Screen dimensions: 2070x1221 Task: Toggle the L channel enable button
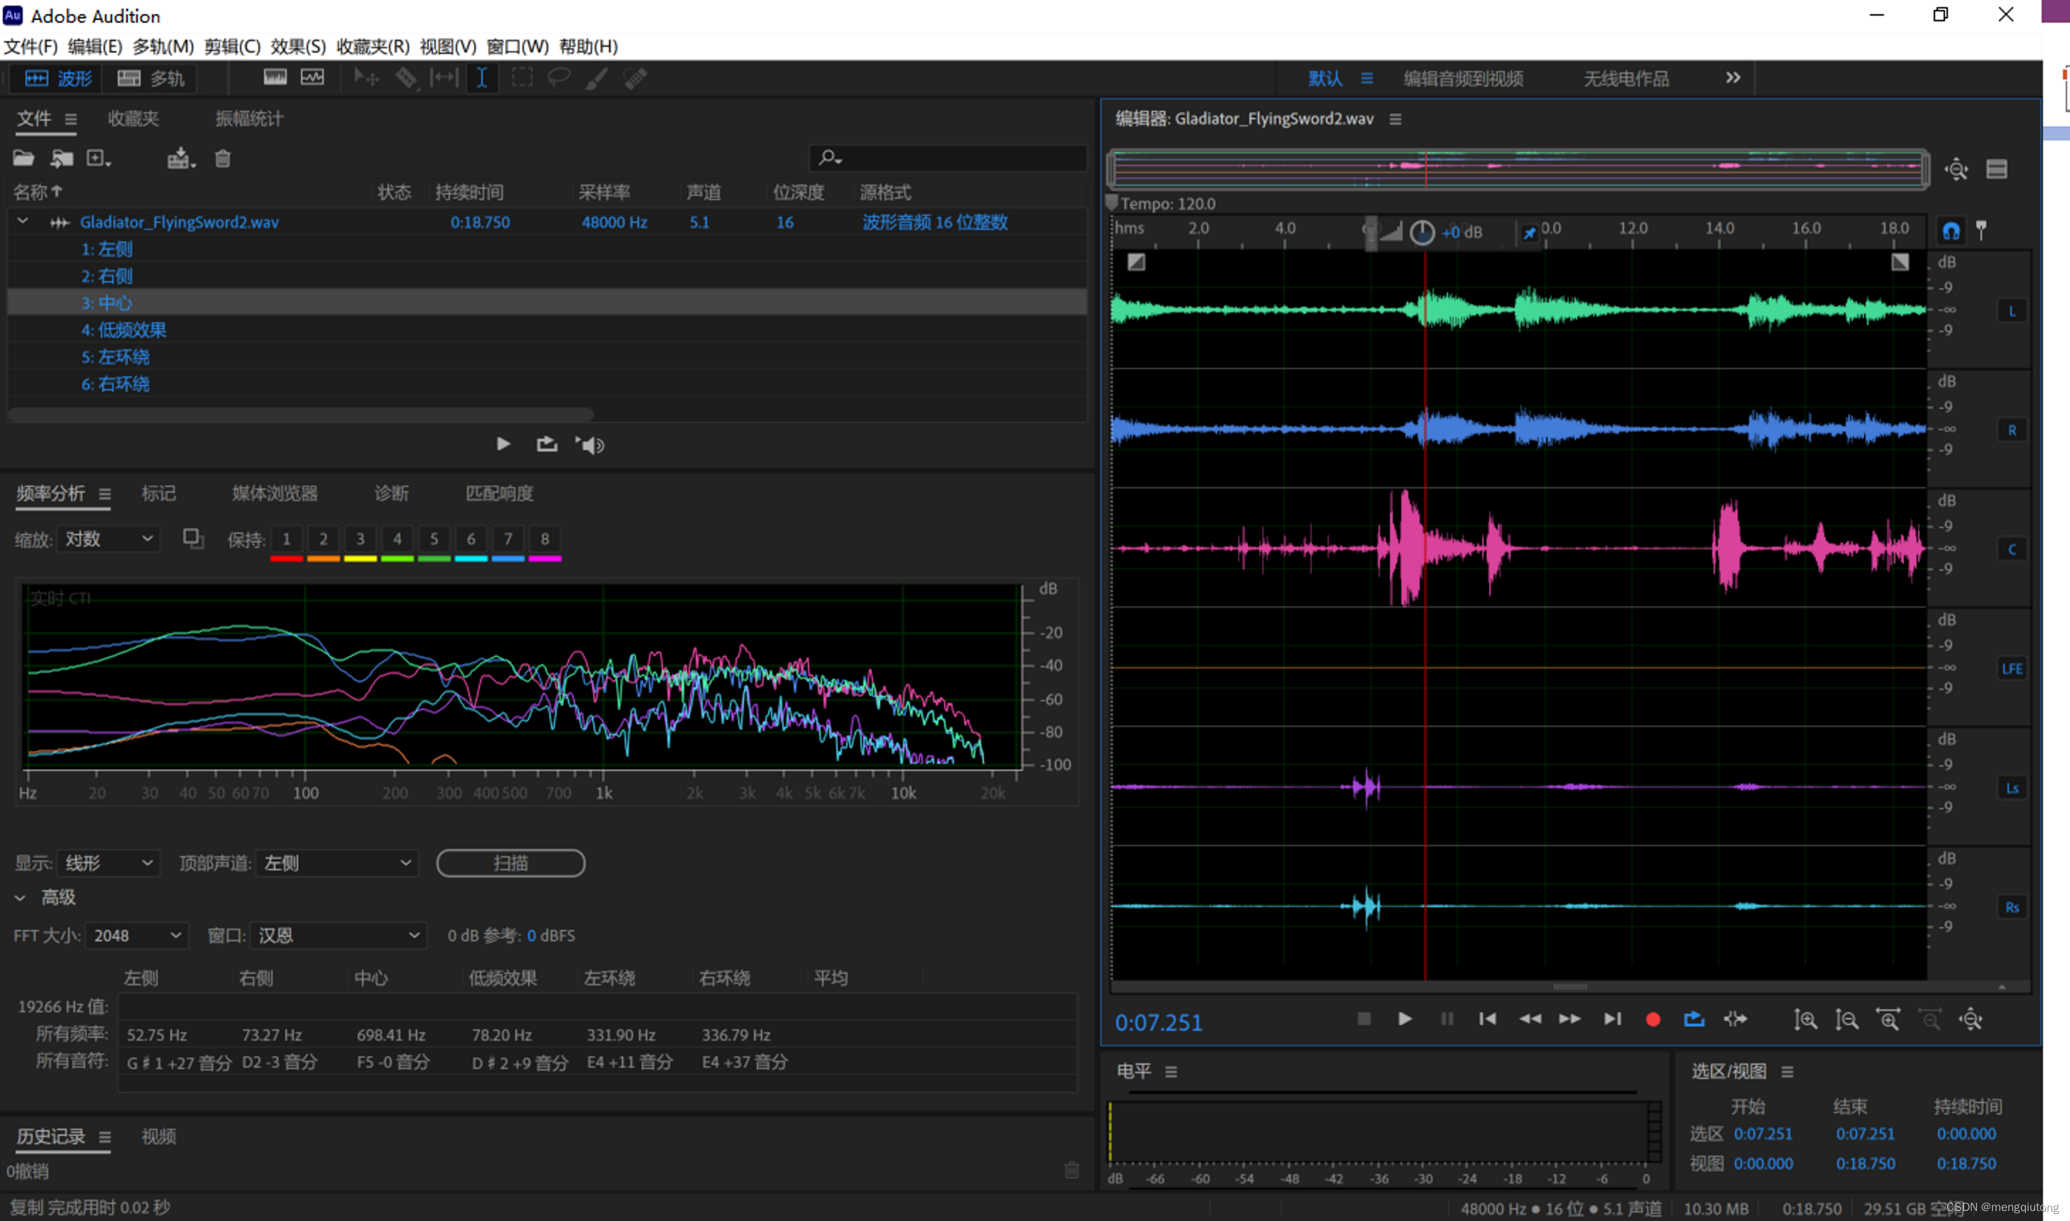pos(2012,311)
